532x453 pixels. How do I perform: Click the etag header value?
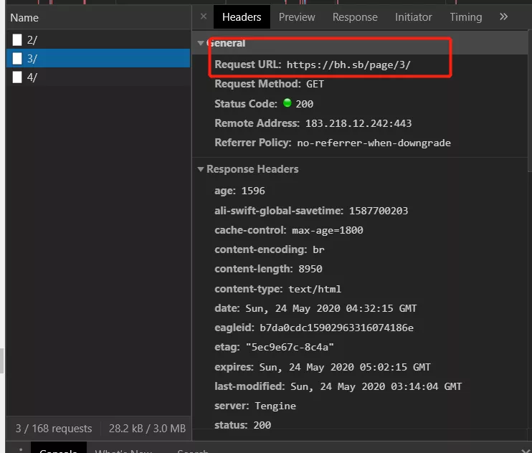(x=290, y=348)
